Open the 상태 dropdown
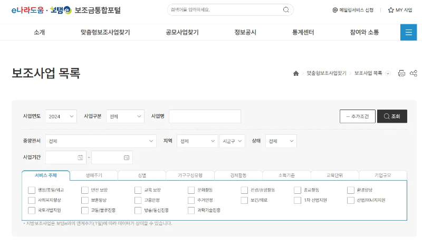The height and width of the screenshot is (247, 422). [281, 141]
